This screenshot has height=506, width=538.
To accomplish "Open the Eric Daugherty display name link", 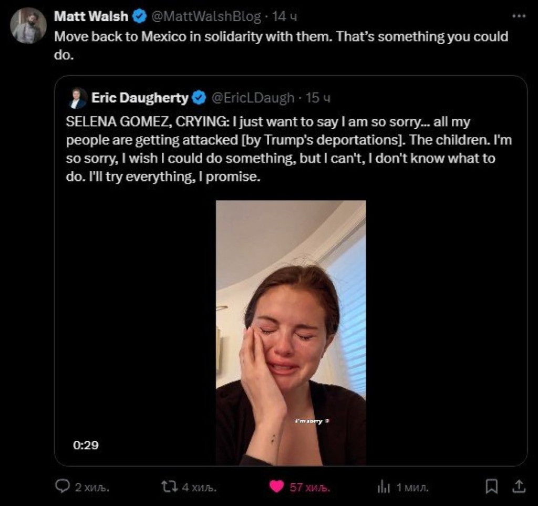I will [139, 98].
